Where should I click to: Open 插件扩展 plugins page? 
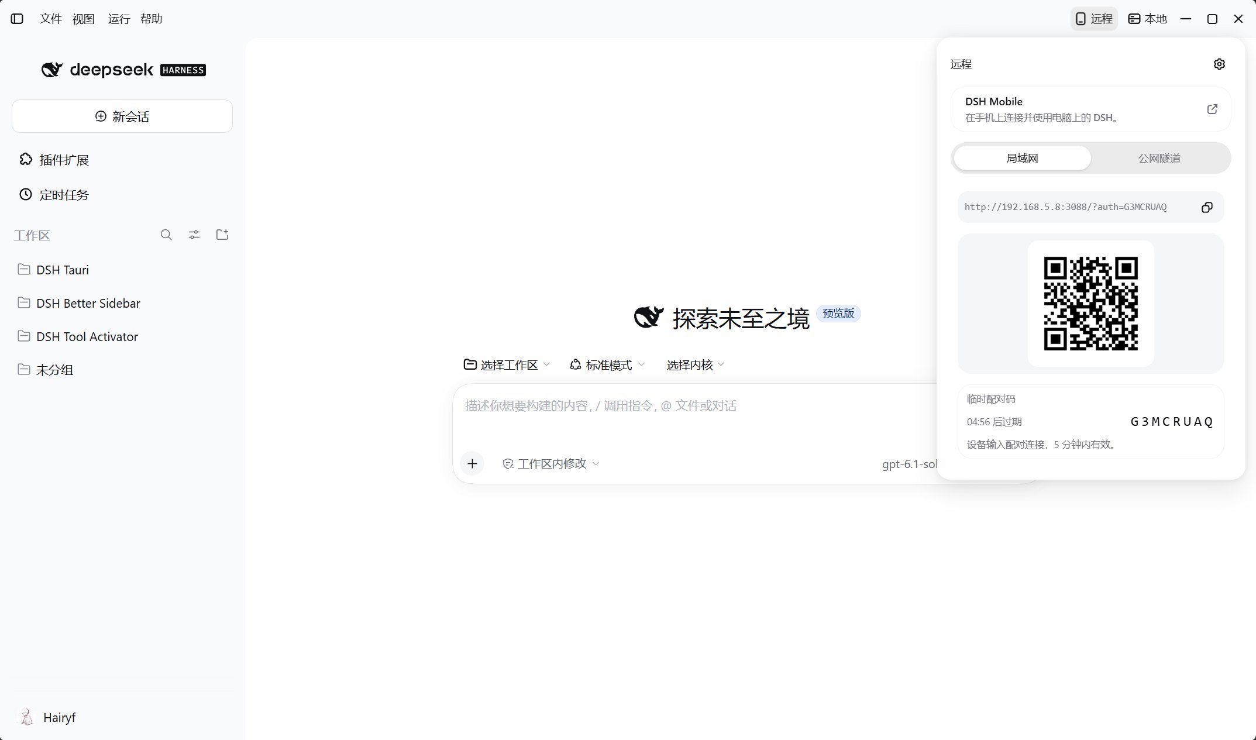tap(122, 160)
